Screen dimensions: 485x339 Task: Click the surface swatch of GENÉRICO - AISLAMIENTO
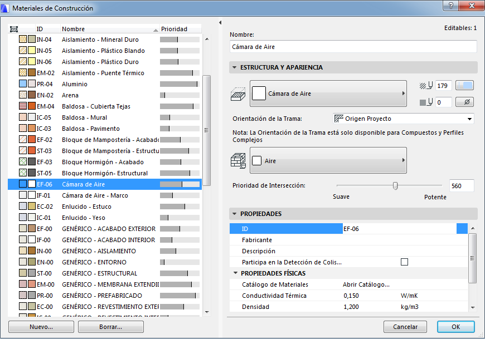pos(32,250)
